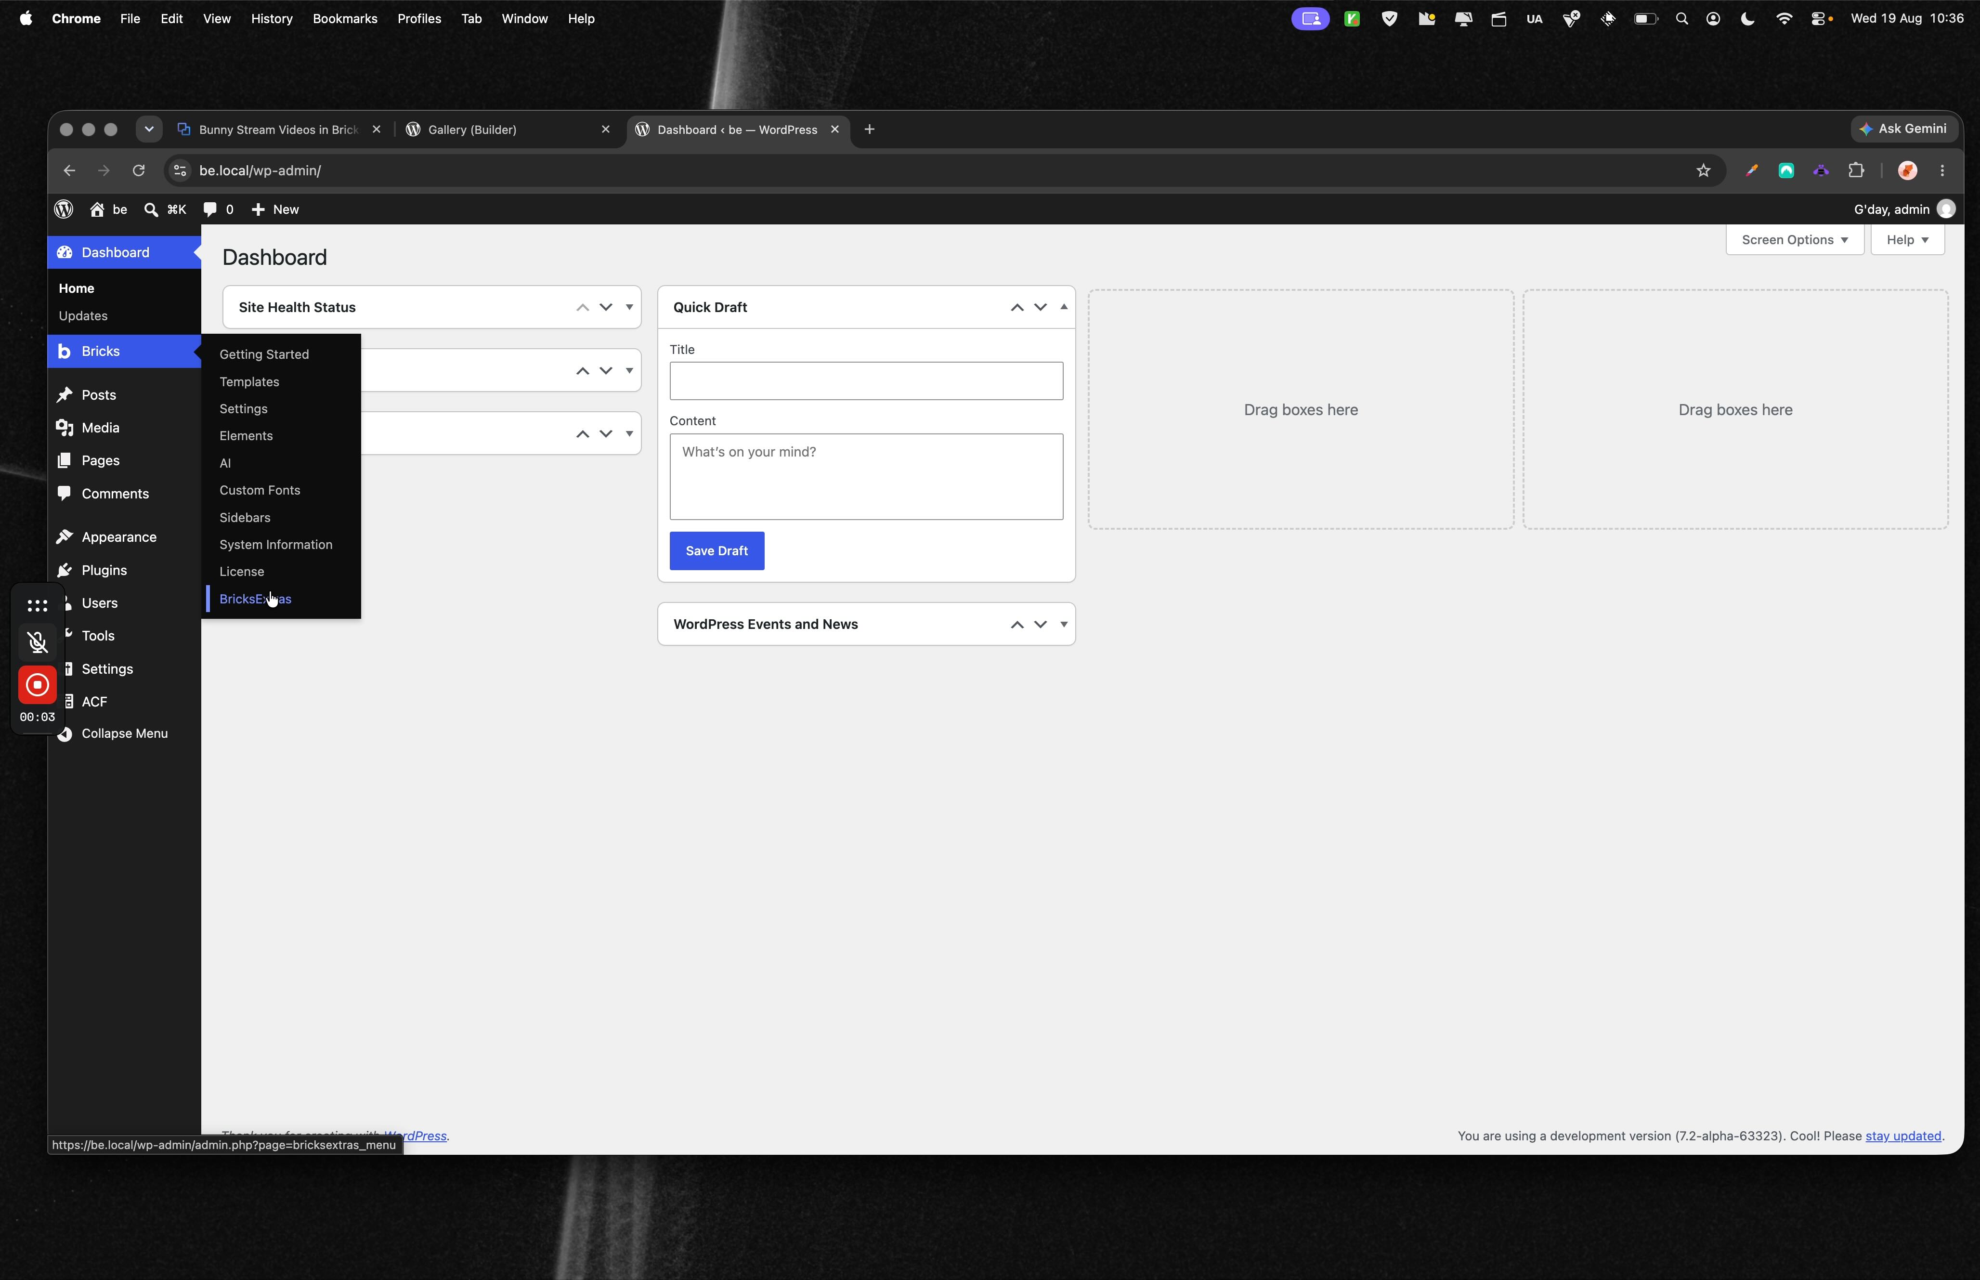
Task: Go back in Chrome history
Action: [69, 170]
